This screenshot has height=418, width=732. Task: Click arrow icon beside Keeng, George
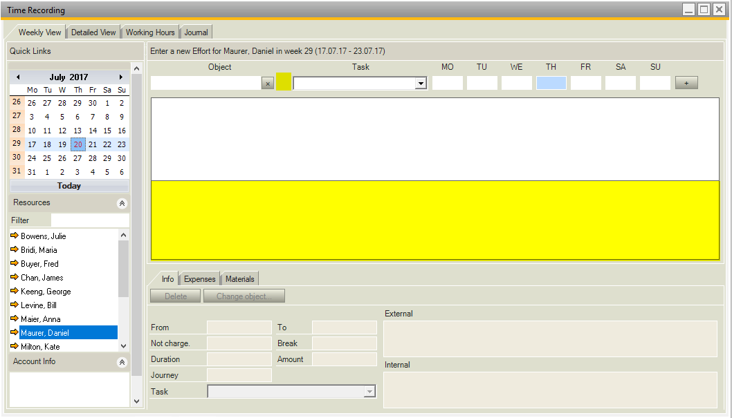click(15, 292)
